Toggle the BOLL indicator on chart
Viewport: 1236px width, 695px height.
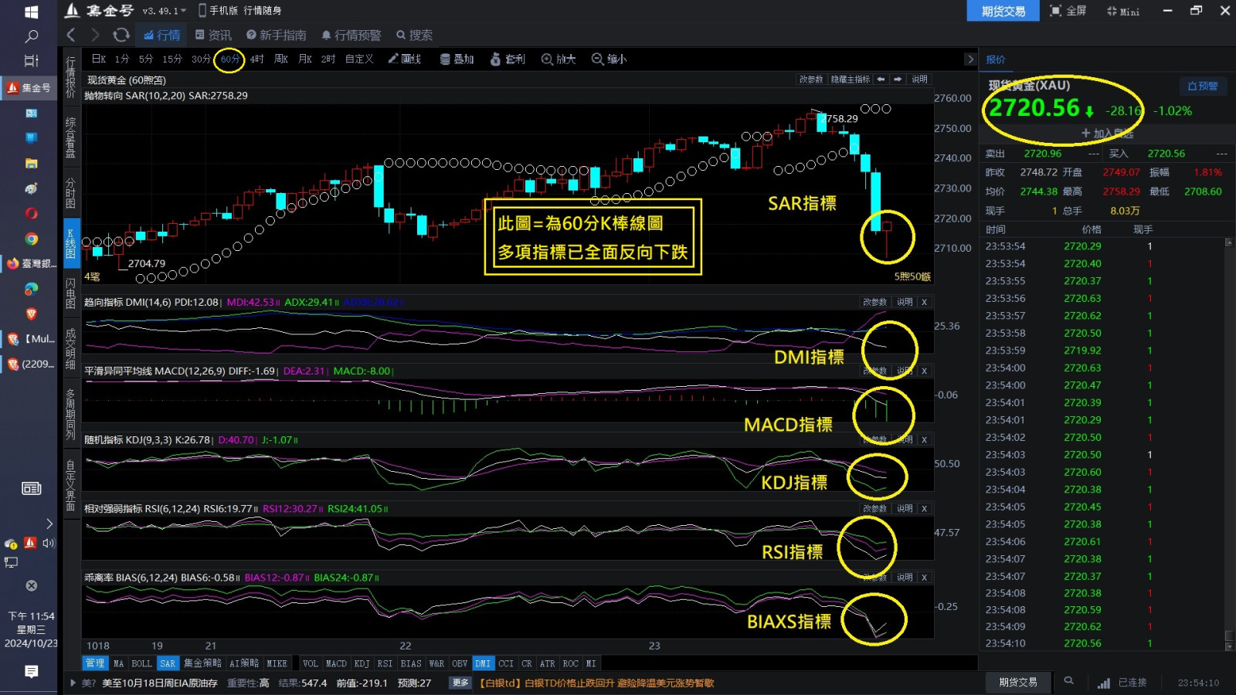tap(141, 663)
